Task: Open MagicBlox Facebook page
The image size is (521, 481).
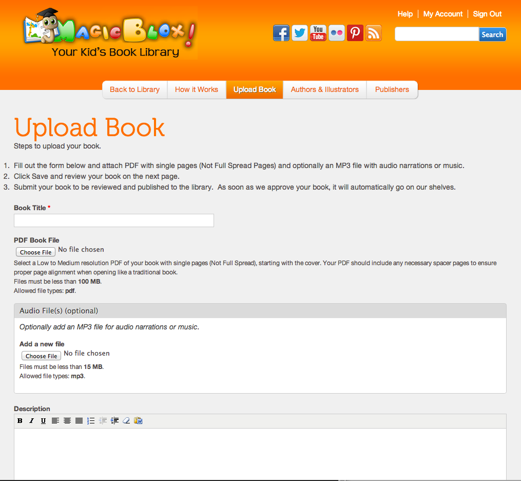Action: [x=281, y=32]
